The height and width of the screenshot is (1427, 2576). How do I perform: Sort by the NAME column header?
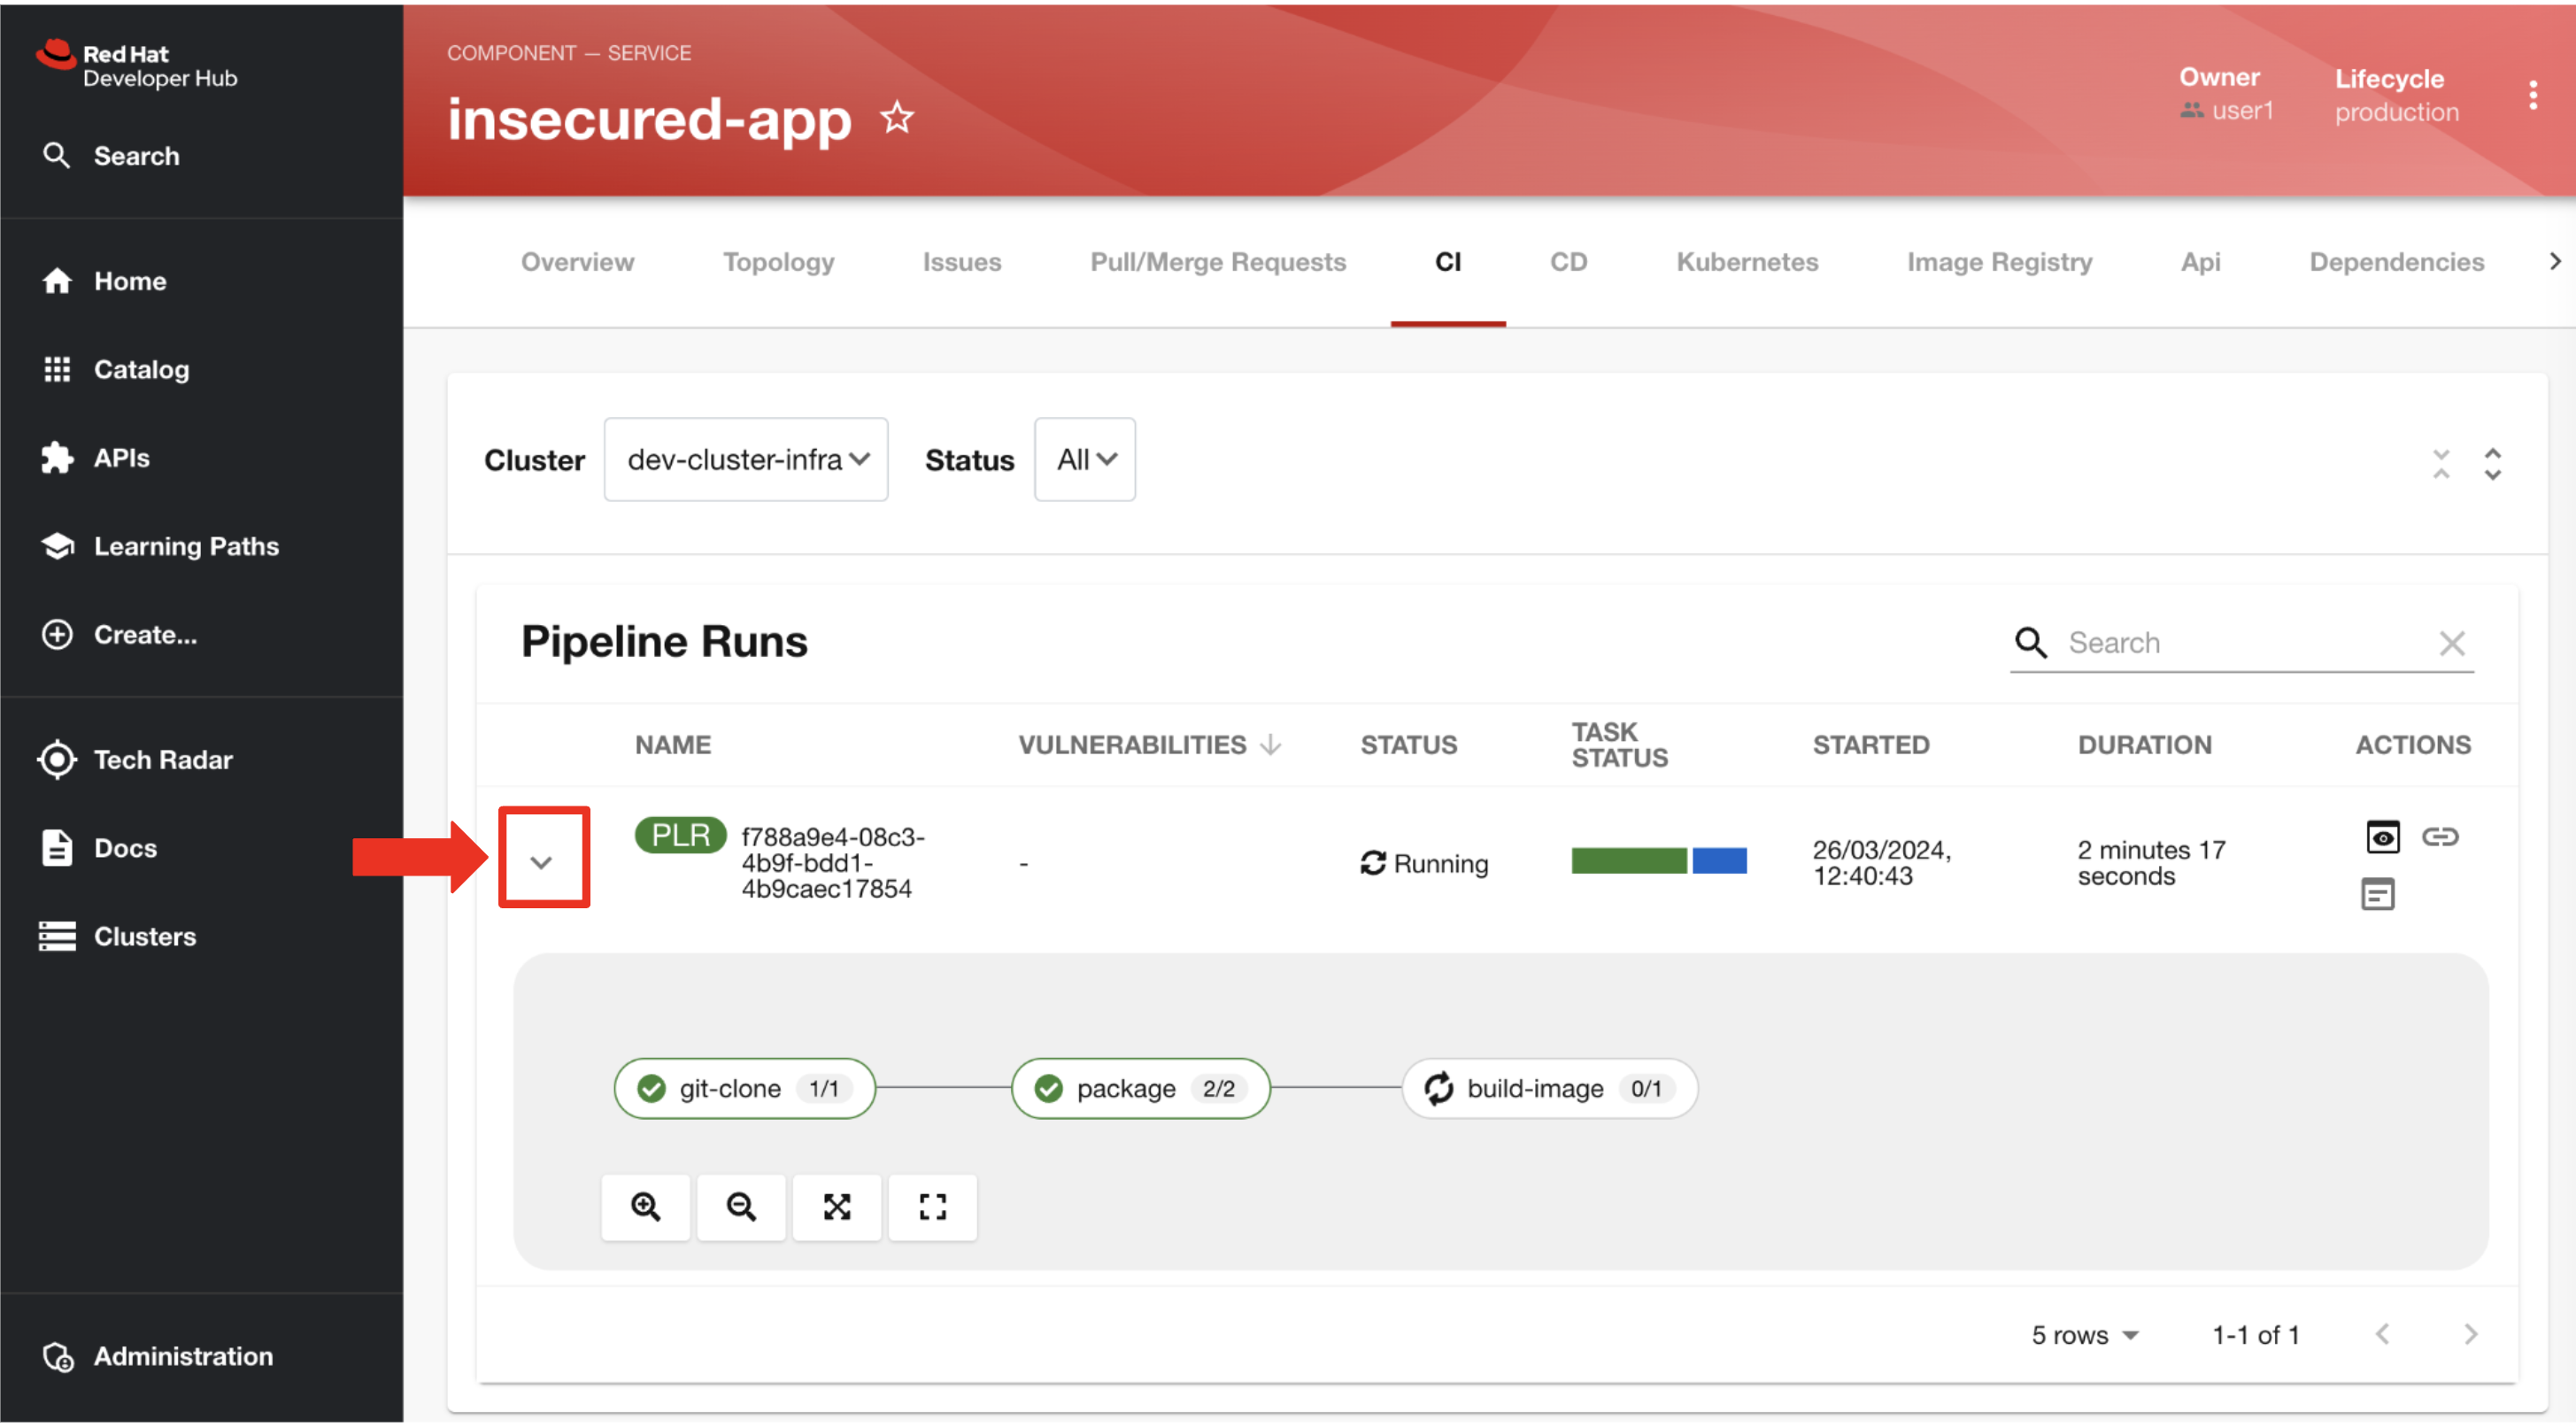pyautogui.click(x=672, y=745)
